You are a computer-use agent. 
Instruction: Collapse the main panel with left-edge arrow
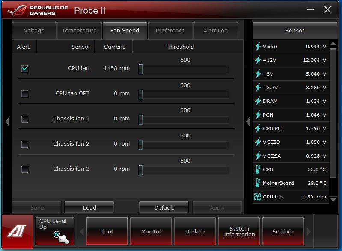7,121
